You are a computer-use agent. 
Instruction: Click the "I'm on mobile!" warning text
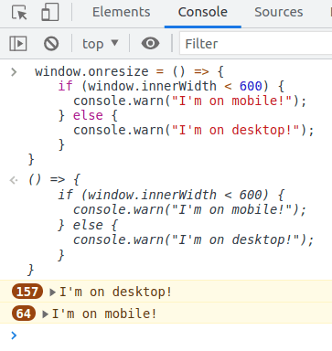(x=104, y=314)
